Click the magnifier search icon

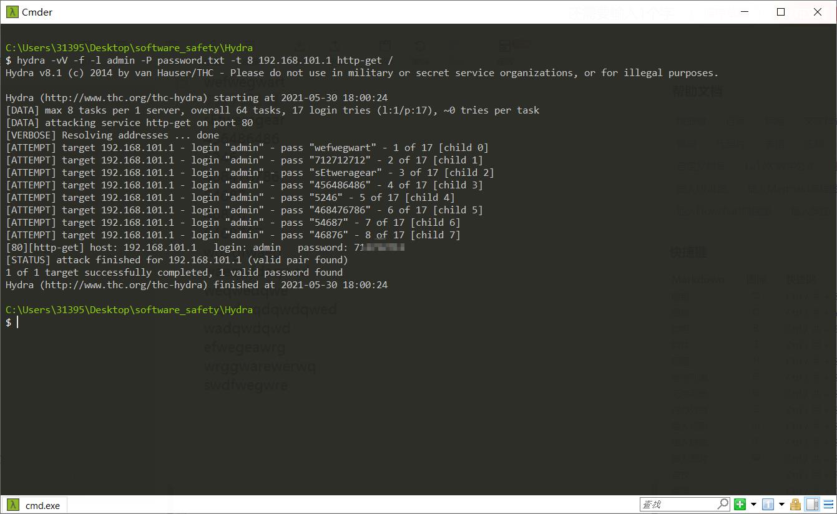coord(723,503)
